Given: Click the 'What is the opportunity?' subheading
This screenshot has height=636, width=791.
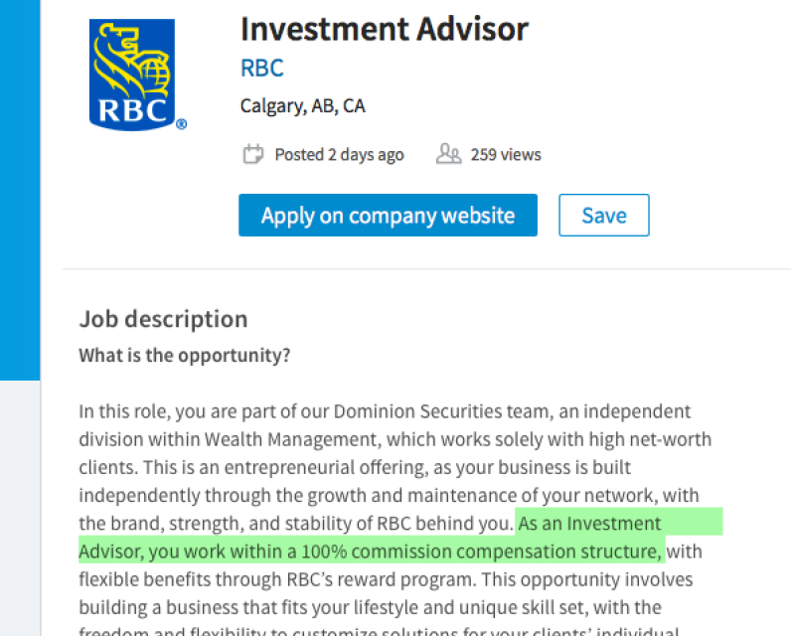Looking at the screenshot, I should 185,356.
